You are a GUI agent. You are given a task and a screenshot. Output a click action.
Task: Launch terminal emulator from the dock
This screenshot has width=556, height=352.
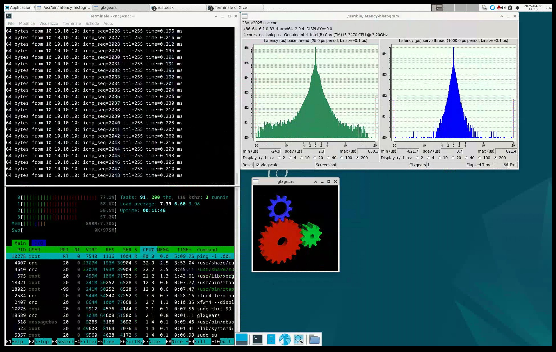click(257, 339)
